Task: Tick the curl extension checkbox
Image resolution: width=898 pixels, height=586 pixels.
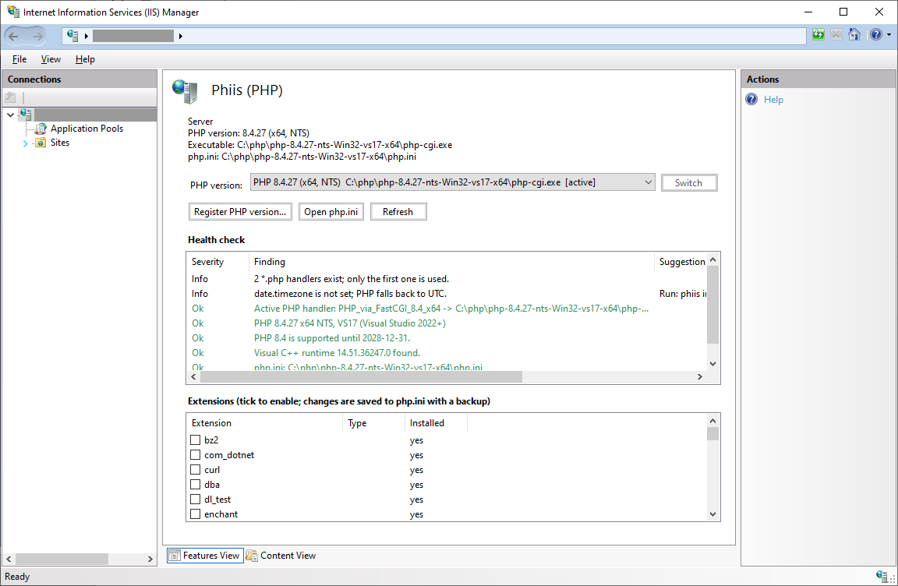Action: pos(196,470)
